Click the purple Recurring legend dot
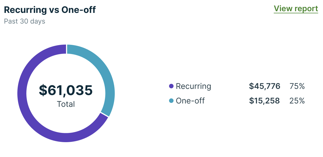 (x=171, y=86)
